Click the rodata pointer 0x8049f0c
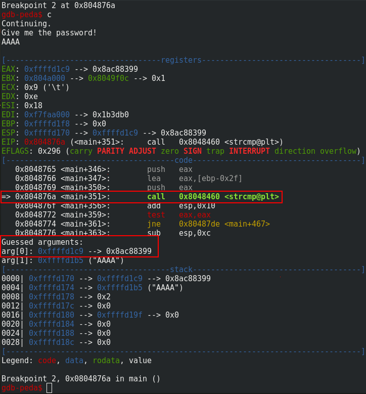Viewport: 366px width, 394px height. click(x=108, y=78)
